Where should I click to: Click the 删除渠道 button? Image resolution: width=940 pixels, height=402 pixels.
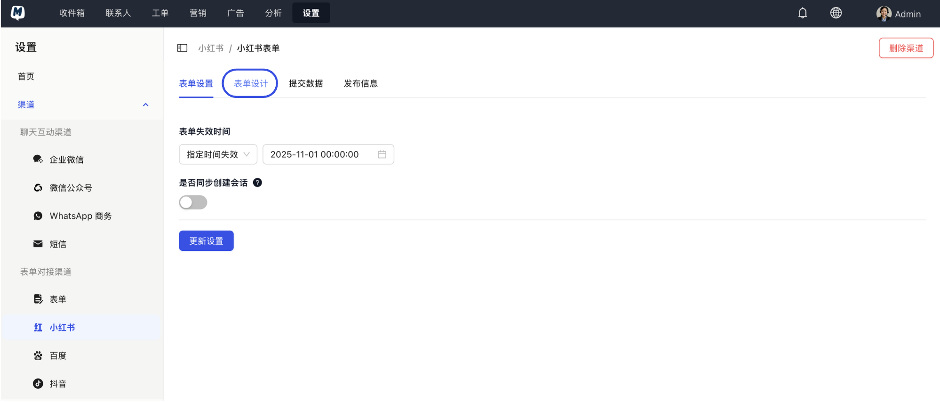906,48
